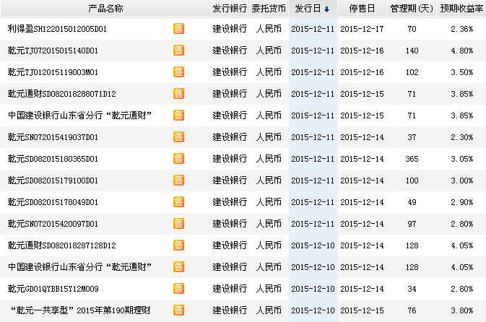This screenshot has height=322, width=486.
Task: Open product 乾元SN072015419037D01
Action: [x=53, y=137]
